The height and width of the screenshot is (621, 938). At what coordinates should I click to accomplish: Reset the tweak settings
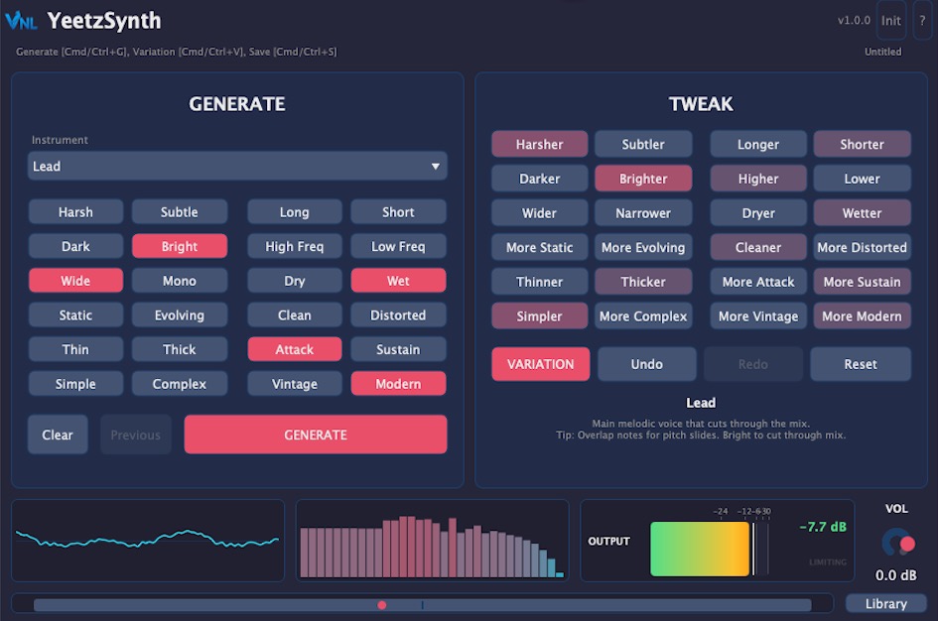(x=860, y=364)
